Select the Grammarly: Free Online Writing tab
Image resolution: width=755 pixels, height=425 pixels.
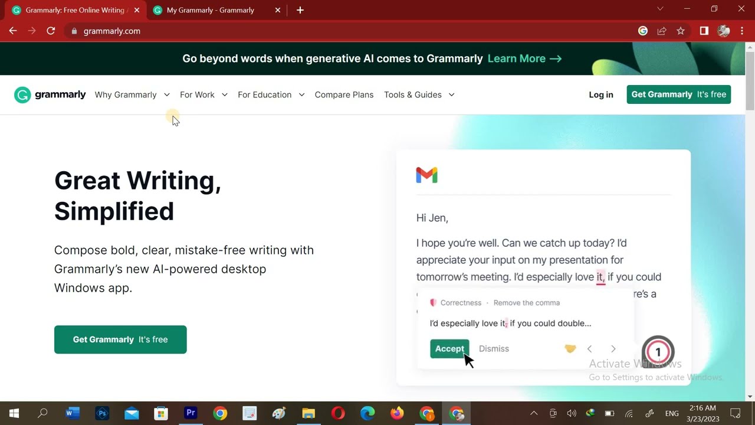(75, 10)
